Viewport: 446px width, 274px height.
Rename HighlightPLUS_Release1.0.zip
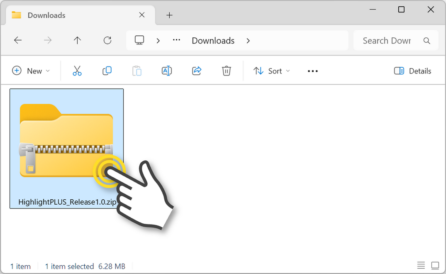(x=167, y=71)
